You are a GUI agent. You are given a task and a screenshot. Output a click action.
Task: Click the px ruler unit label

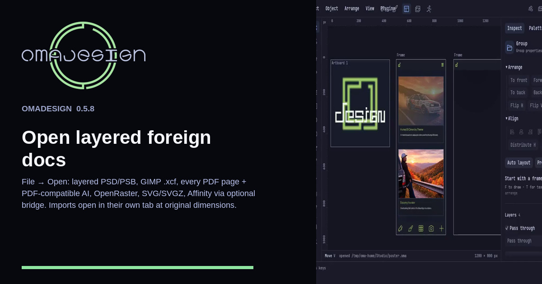tap(324, 22)
